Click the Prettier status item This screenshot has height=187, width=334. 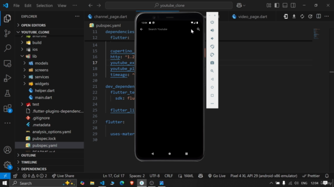[311, 176]
